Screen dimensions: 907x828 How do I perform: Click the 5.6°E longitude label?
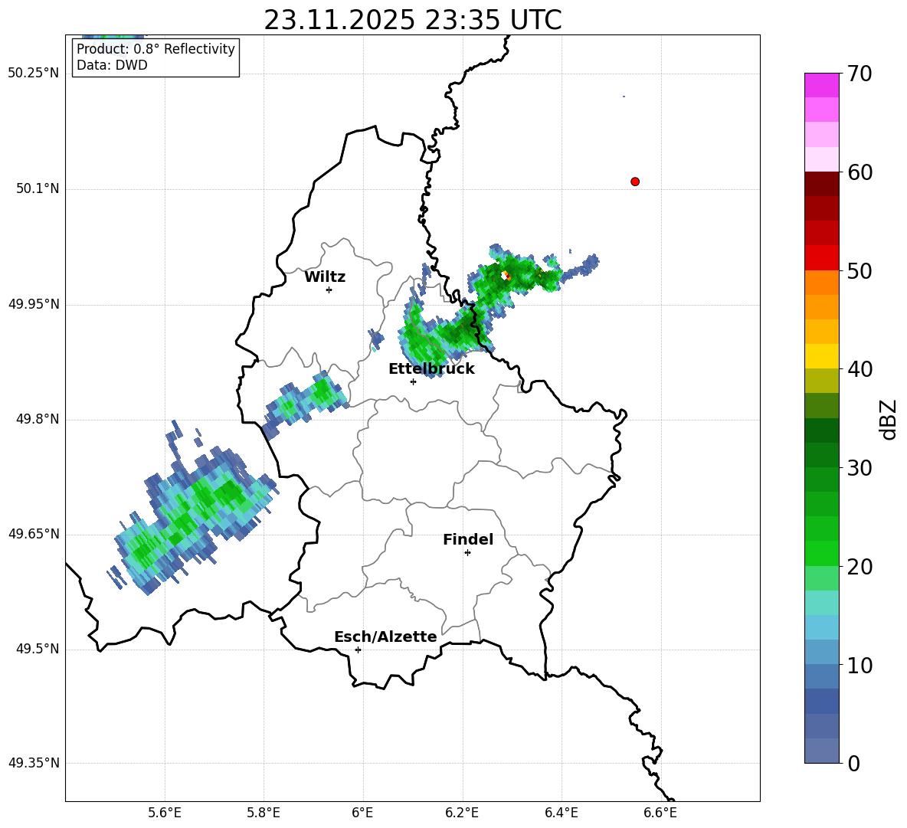click(x=165, y=813)
